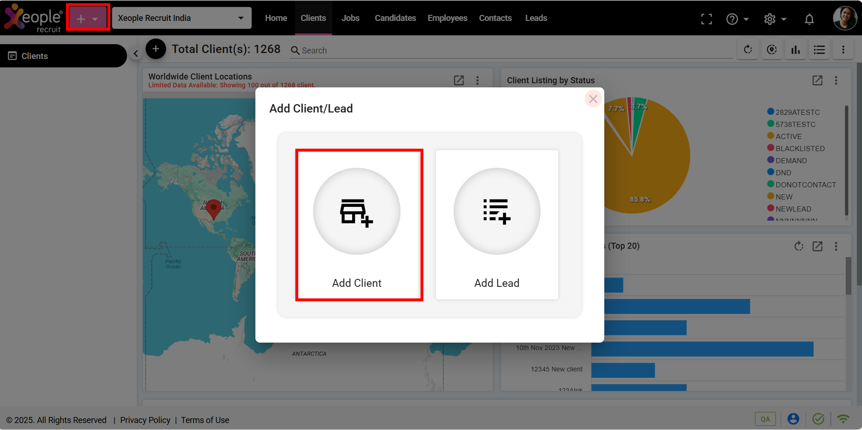862x430 pixels.
Task: Click the target location icon in toolbar
Action: pyautogui.click(x=772, y=49)
